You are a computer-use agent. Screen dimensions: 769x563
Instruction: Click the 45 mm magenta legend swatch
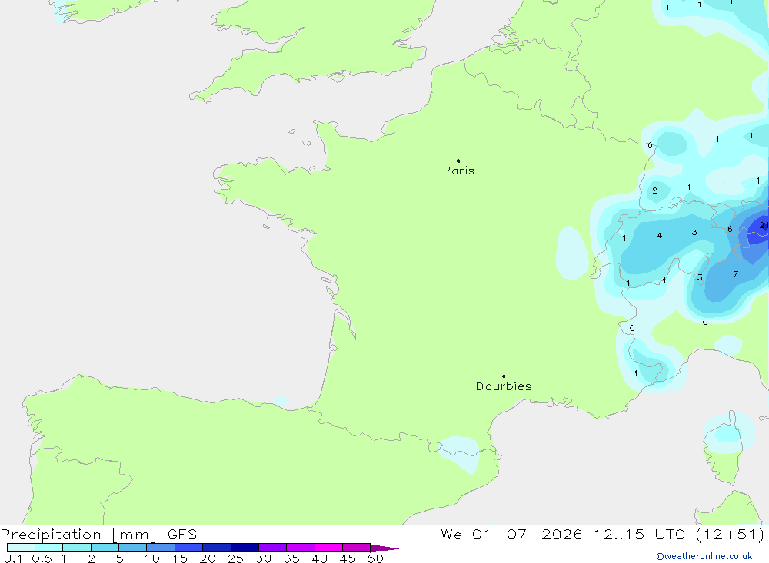coord(356,548)
